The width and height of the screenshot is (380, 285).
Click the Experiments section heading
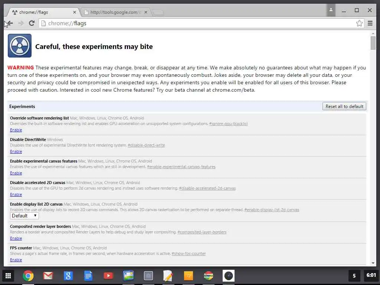coord(22,107)
